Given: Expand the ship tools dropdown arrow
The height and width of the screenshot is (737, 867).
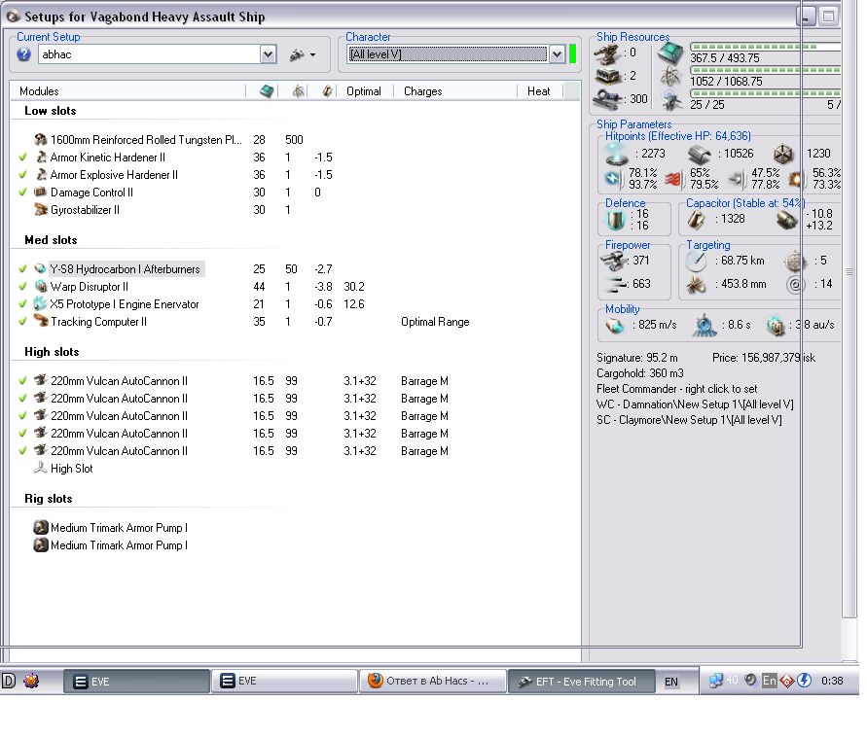Looking at the screenshot, I should point(313,55).
